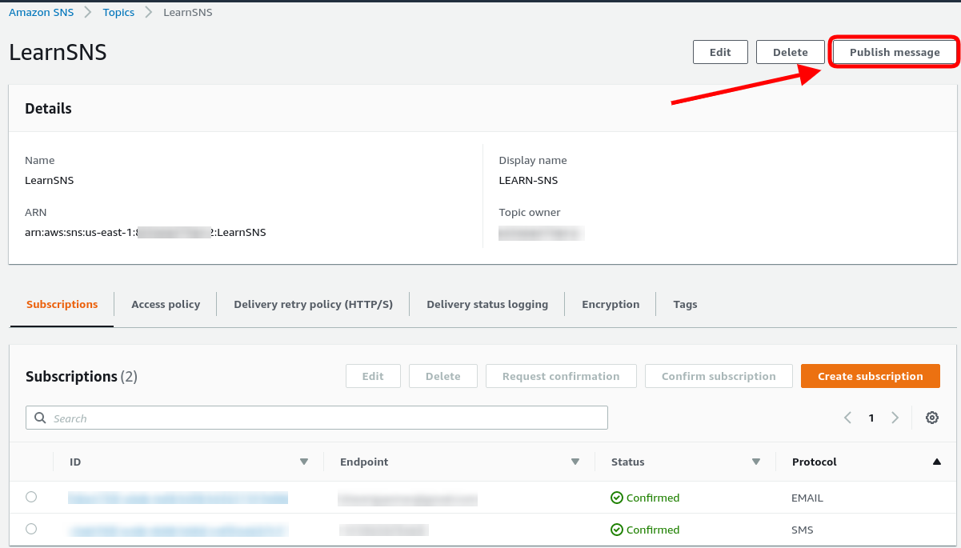Reverse the Protocol column sort arrow
The height and width of the screenshot is (548, 961).
pyautogui.click(x=936, y=462)
